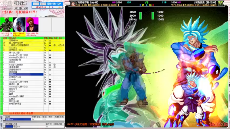The image size is (230, 129).
Task: Sort by the 复活 column header
Action: point(51,38)
